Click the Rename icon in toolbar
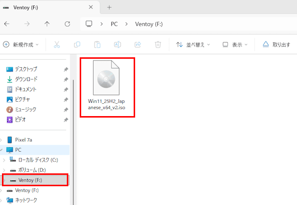Image resolution: width=297 pixels, height=205 pixels. [x=117, y=44]
